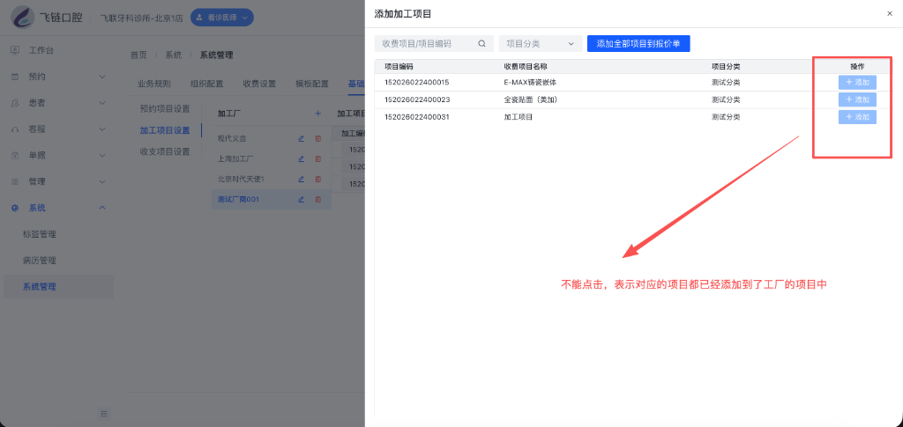Edit the 北京时代天使1 factory
Image resolution: width=903 pixels, height=427 pixels.
pyautogui.click(x=301, y=180)
